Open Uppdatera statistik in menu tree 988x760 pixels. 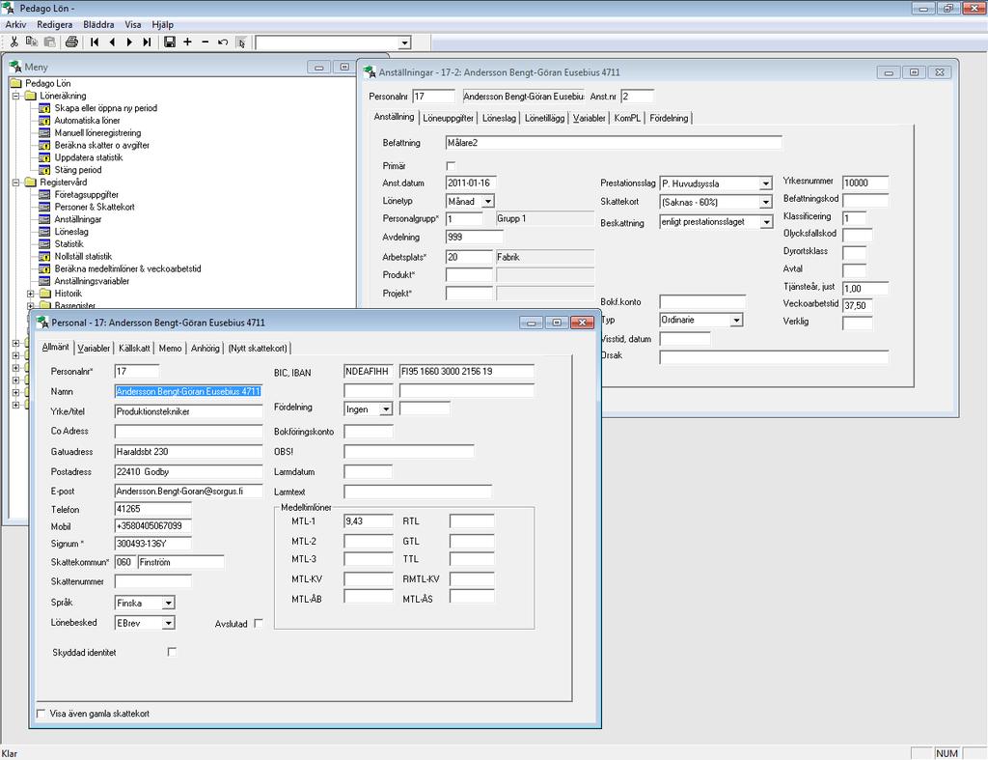pyautogui.click(x=88, y=157)
